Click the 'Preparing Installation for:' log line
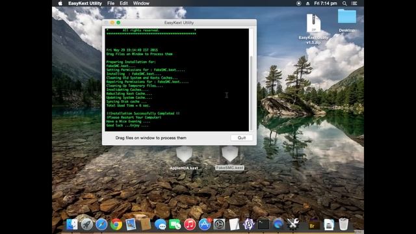This screenshot has height=234, width=416. [131, 62]
